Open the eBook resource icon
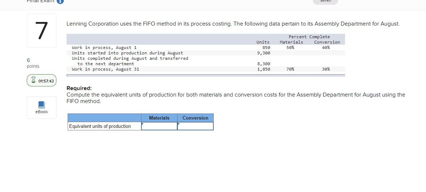 [42, 105]
